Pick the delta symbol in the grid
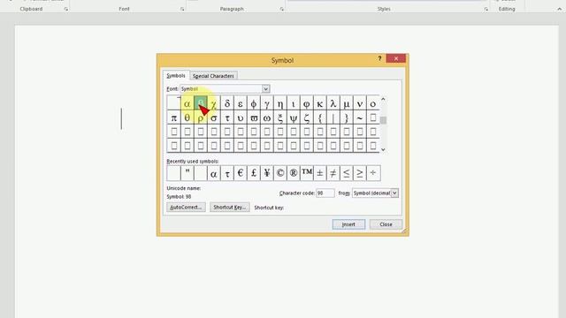 point(227,103)
